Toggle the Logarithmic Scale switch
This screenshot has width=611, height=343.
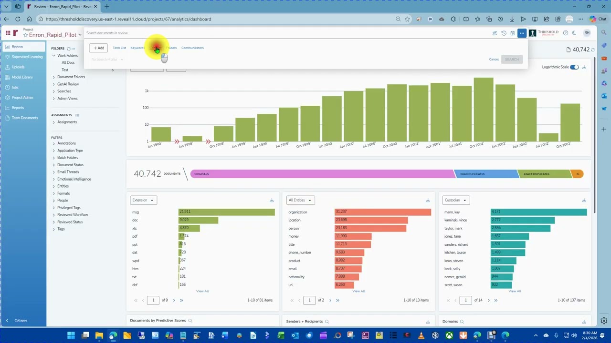pos(574,67)
